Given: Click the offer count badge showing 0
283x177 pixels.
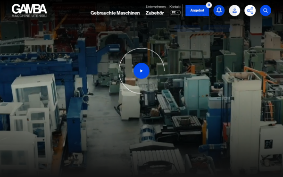Looking at the screenshot, I should (209, 5).
